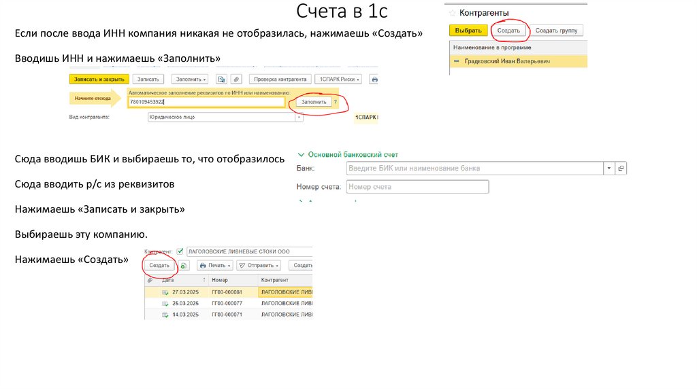This screenshot has width=697, height=390.
Task: Click Создать in Контрагенты list
Action: [508, 31]
